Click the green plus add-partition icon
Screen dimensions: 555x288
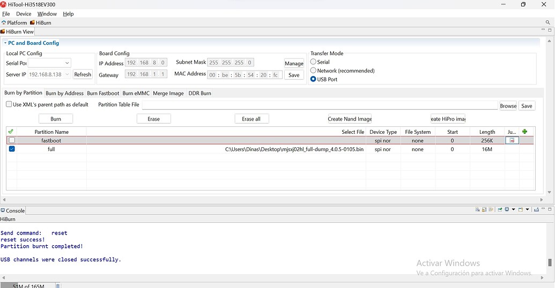pos(524,132)
